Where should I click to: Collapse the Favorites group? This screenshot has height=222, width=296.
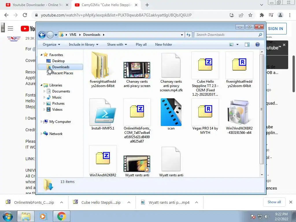pyautogui.click(x=41, y=55)
